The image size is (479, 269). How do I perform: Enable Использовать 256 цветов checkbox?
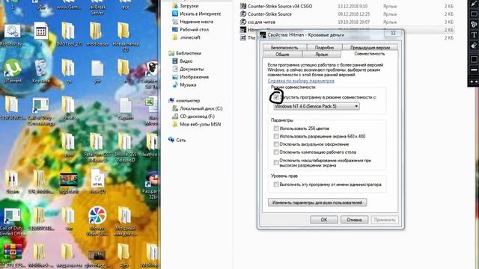[276, 129]
